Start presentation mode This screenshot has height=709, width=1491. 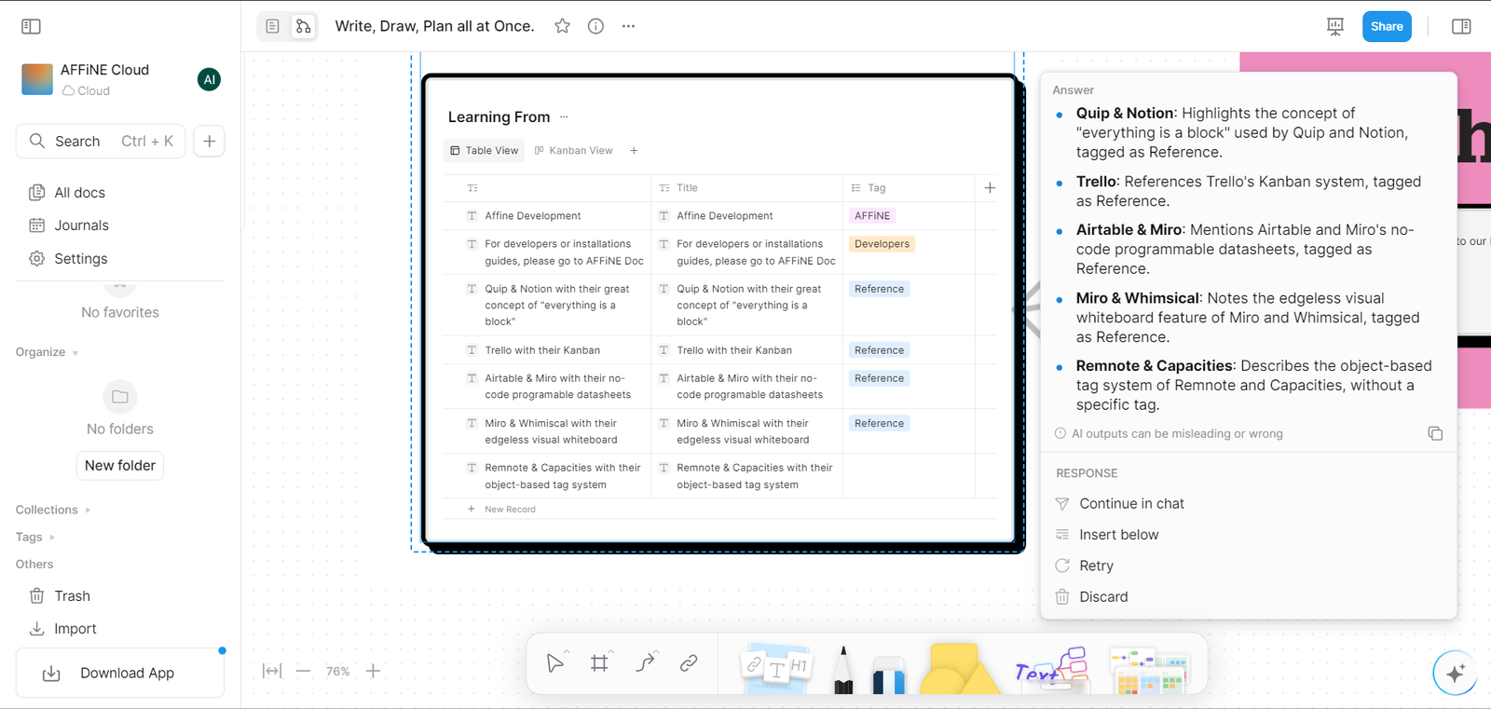pos(1335,26)
